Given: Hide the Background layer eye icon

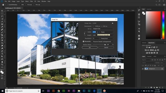Looking at the screenshot, I should pos(143,69).
